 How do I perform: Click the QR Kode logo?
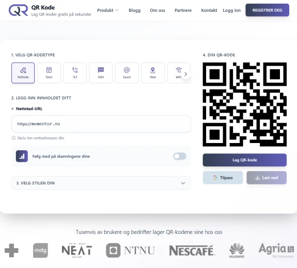19,10
